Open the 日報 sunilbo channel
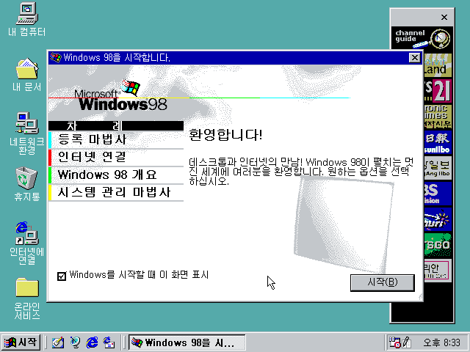470x352 pixels. [x=438, y=142]
